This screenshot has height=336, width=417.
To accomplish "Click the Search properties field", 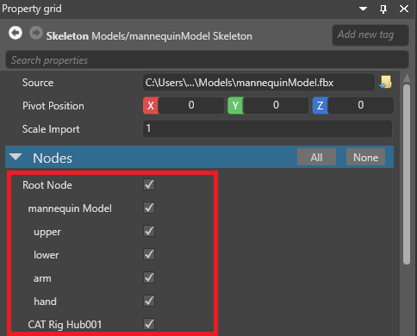I will (x=207, y=60).
